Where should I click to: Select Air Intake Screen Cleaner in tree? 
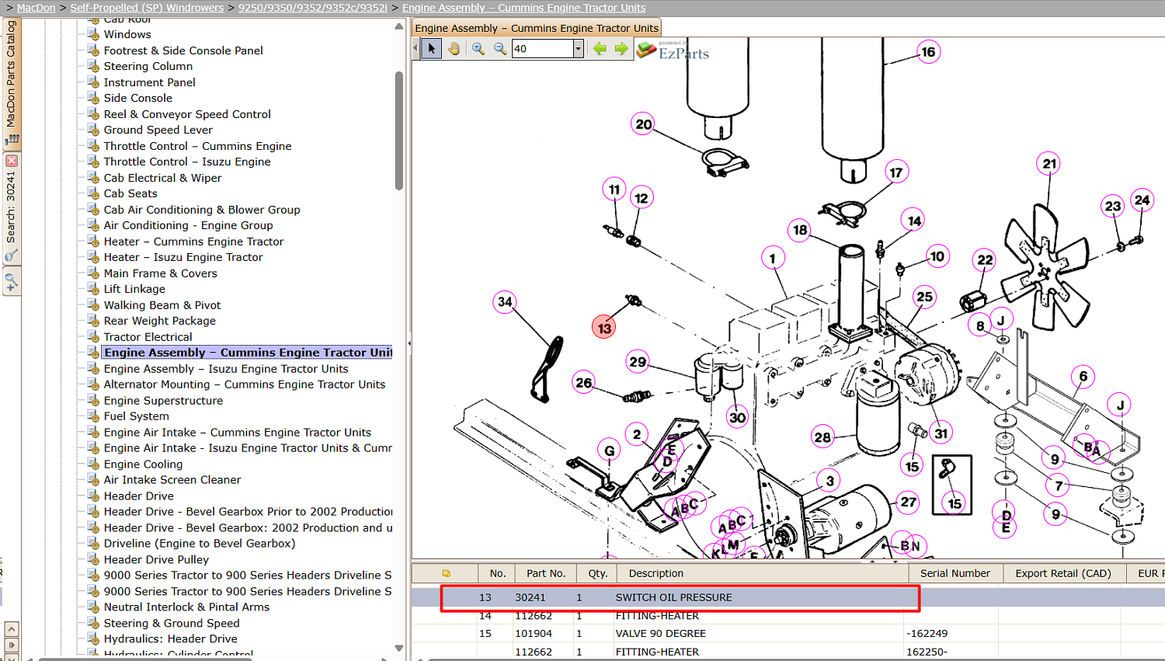[x=172, y=480]
